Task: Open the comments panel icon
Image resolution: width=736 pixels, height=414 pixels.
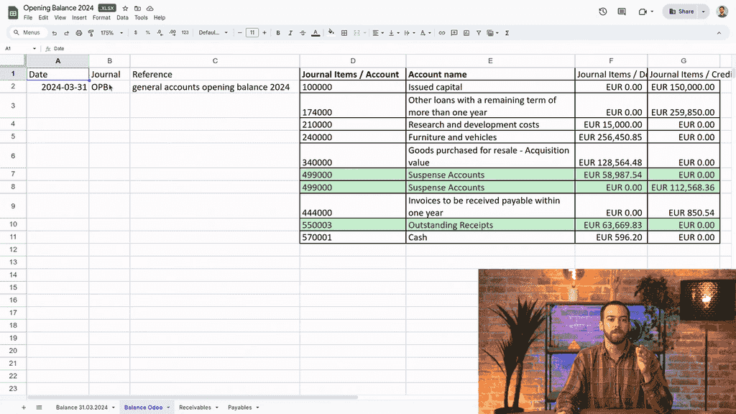Action: [x=622, y=11]
